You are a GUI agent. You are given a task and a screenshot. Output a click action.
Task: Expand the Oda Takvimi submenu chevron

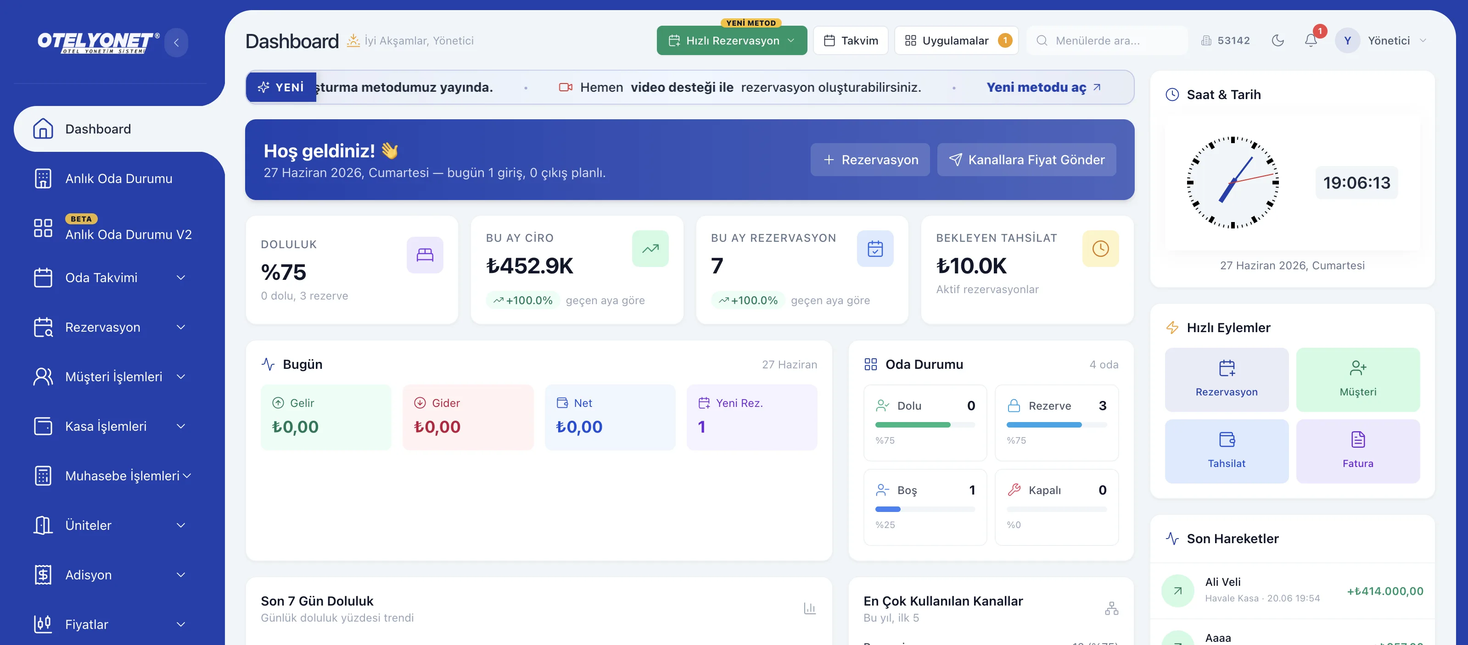click(181, 278)
